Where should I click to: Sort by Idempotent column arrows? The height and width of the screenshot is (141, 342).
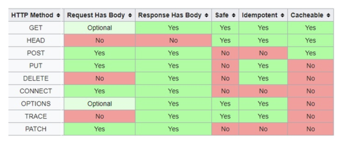[x=283, y=15]
